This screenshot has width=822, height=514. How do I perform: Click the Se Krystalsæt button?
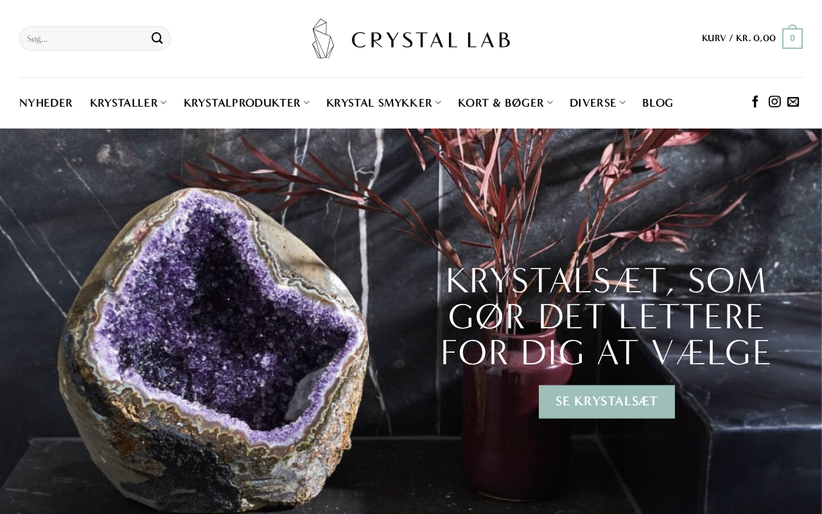[607, 402]
